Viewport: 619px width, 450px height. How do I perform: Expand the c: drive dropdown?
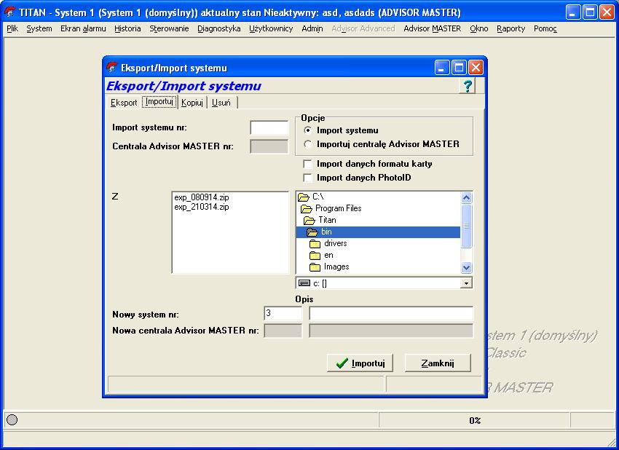click(466, 283)
